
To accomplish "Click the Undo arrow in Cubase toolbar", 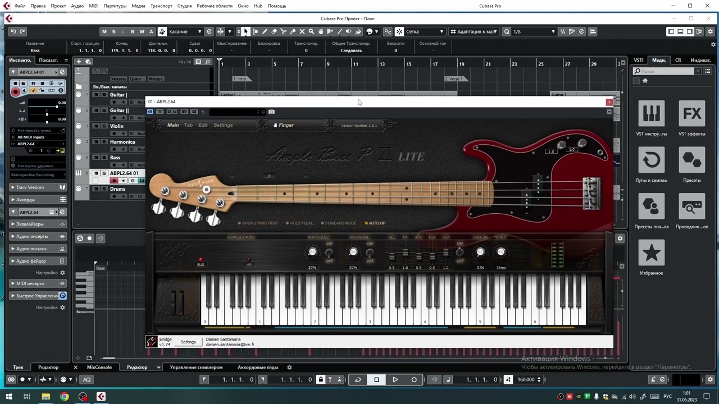I will (x=13, y=31).
